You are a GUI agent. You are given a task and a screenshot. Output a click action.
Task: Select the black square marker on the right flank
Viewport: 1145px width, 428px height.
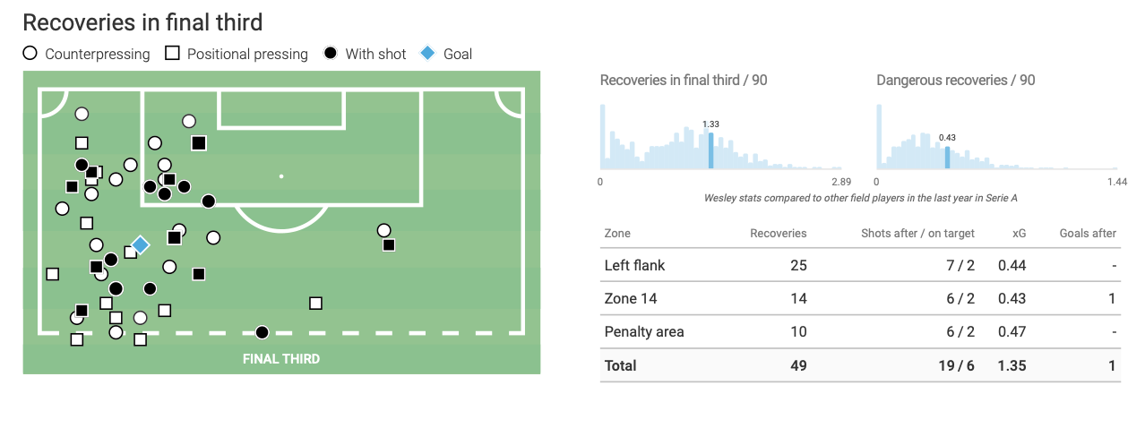click(x=388, y=244)
